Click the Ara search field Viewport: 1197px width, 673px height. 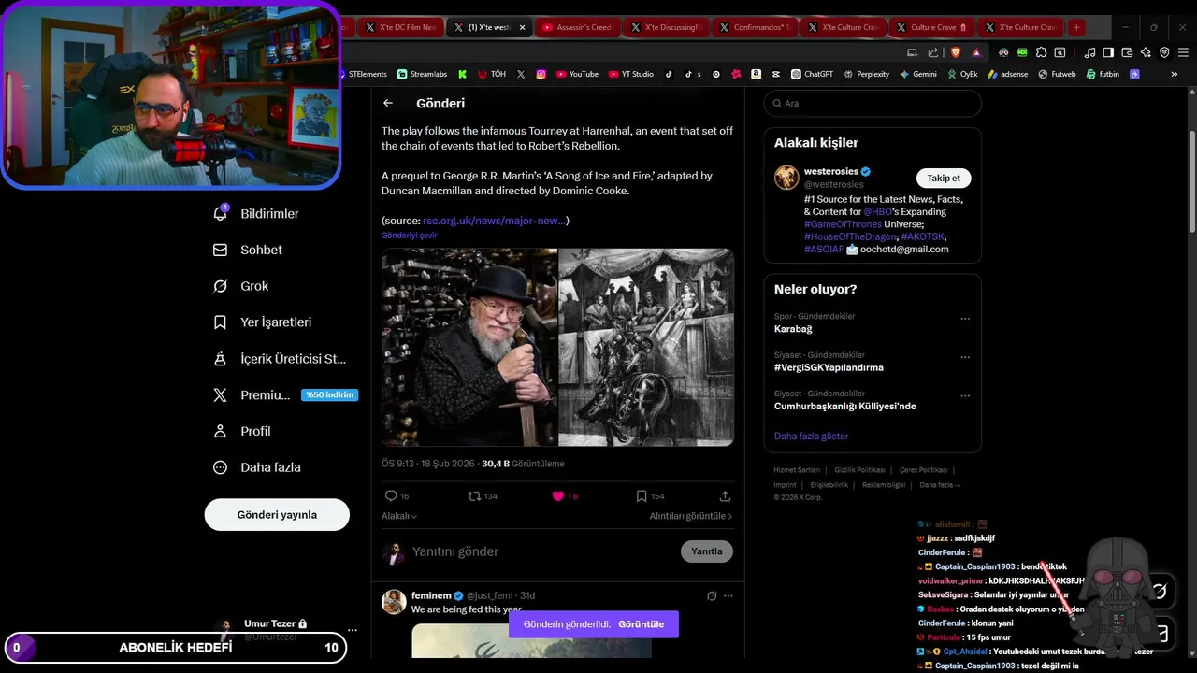point(873,104)
